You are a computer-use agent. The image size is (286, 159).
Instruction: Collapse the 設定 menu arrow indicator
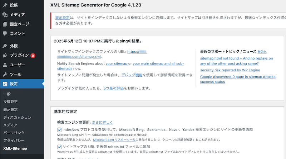[x=42, y=84]
